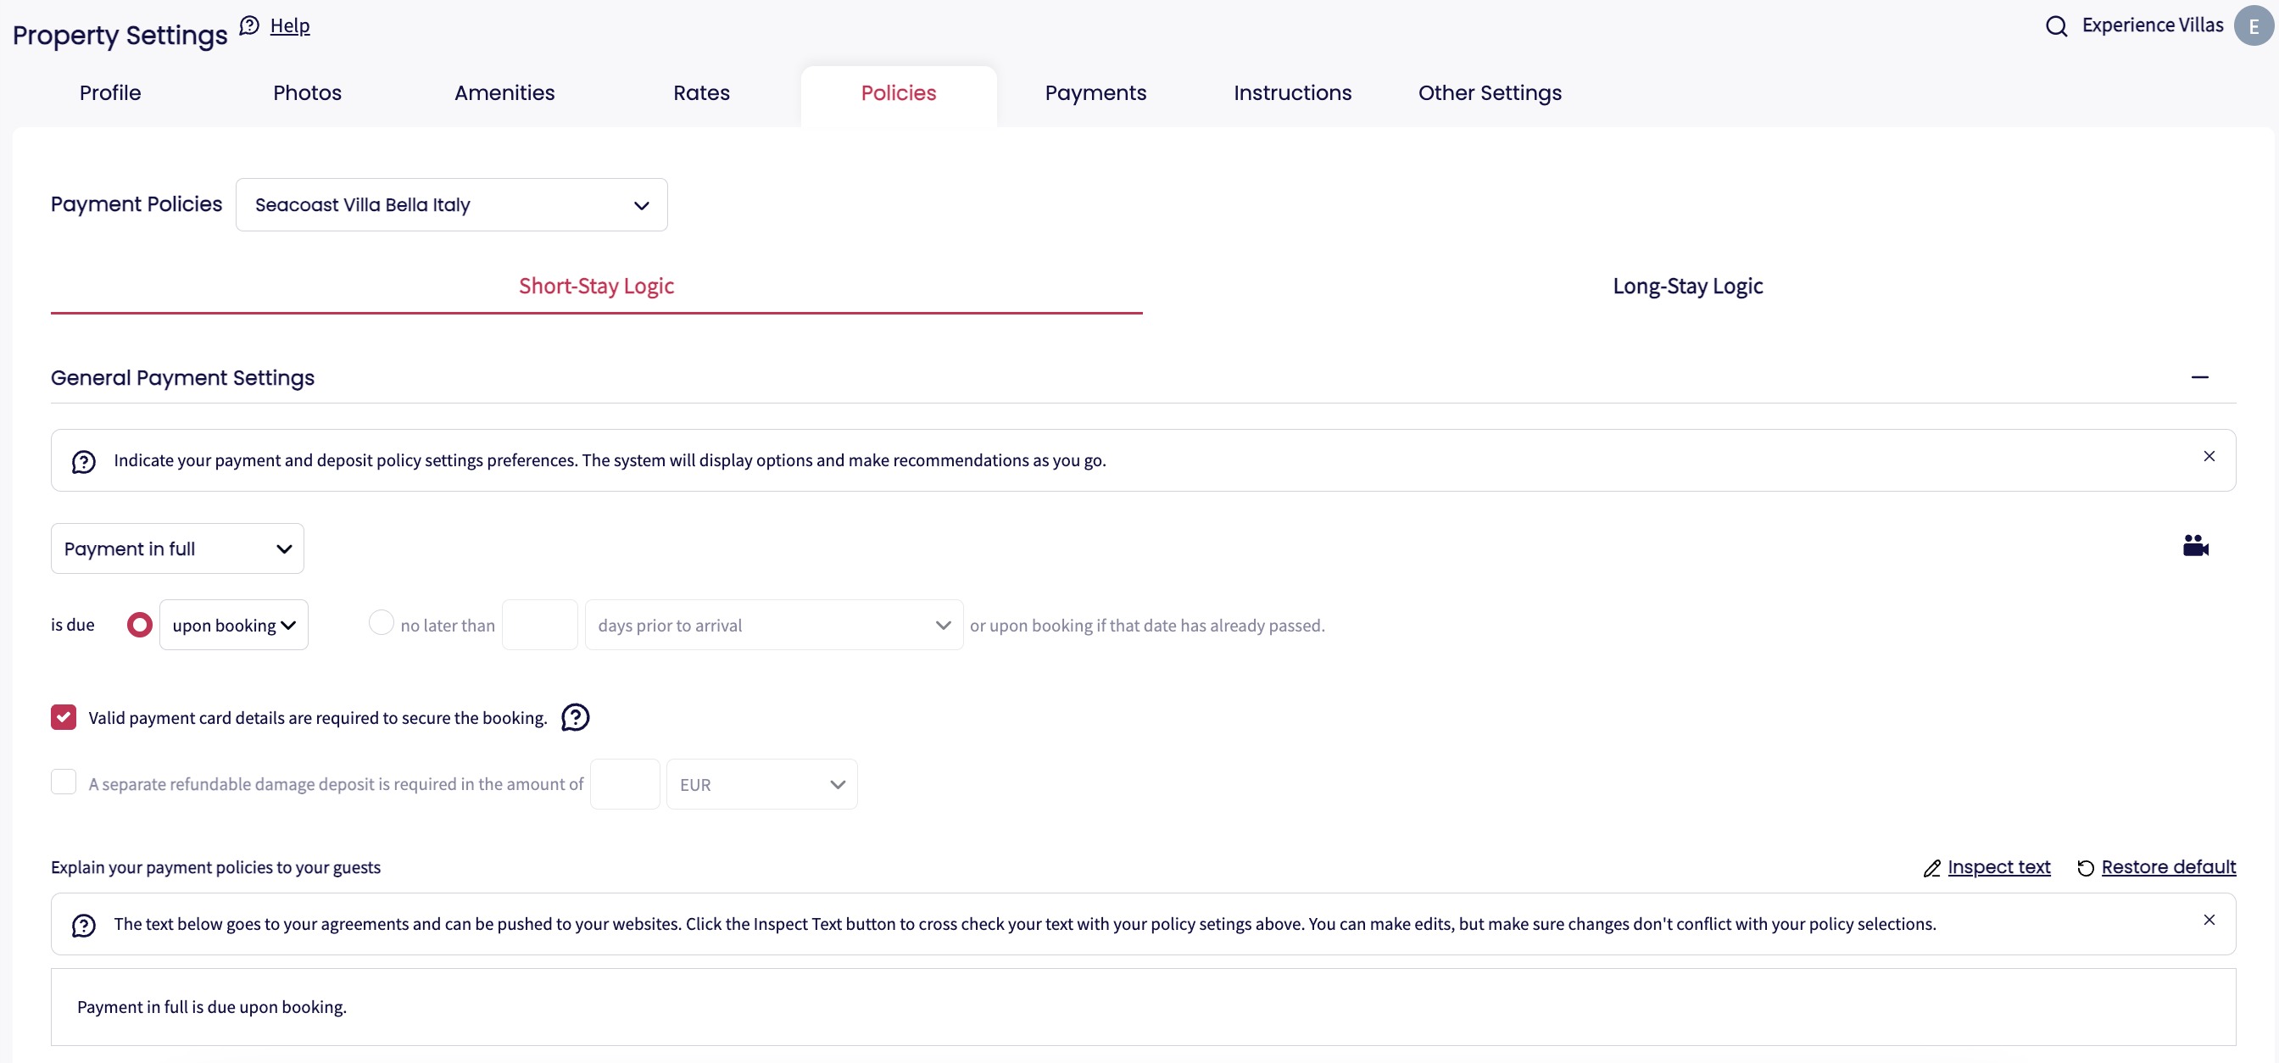Click the payment policy text box
Screen dimensions: 2279x1063
[x=1141, y=1006]
